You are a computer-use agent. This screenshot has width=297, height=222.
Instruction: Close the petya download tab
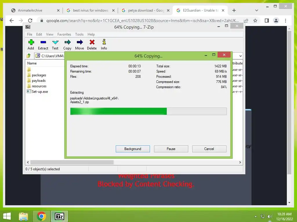pyautogui.click(x=168, y=10)
